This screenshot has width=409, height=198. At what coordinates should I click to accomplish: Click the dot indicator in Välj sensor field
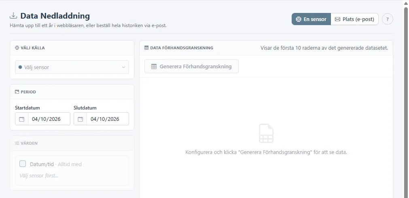pyautogui.click(x=20, y=67)
